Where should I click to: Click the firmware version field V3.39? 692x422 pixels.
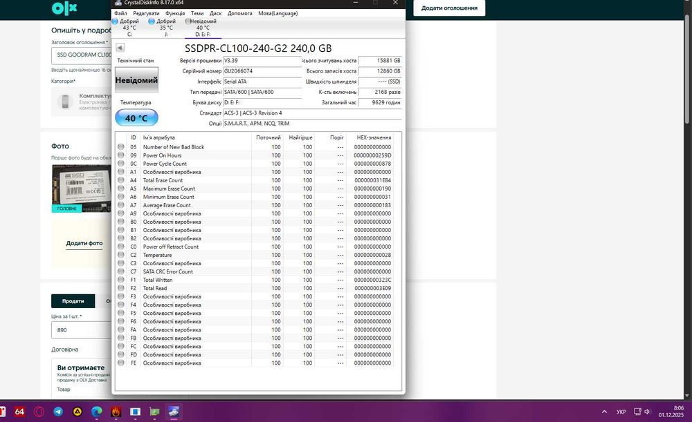[x=262, y=60]
